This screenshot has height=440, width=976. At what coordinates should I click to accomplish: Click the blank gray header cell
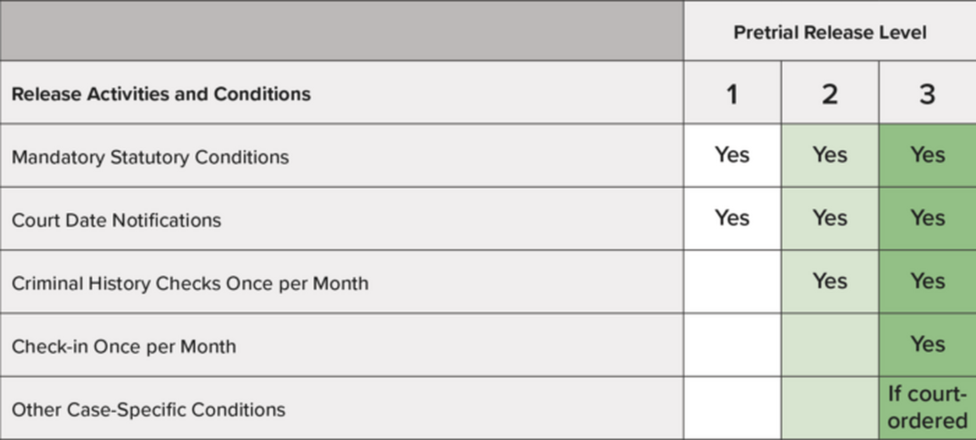click(342, 30)
